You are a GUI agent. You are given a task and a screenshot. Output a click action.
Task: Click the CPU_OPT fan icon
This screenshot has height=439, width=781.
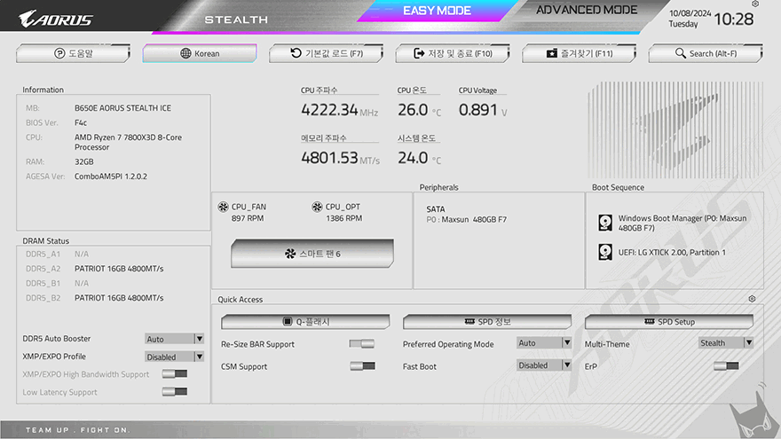(x=317, y=207)
